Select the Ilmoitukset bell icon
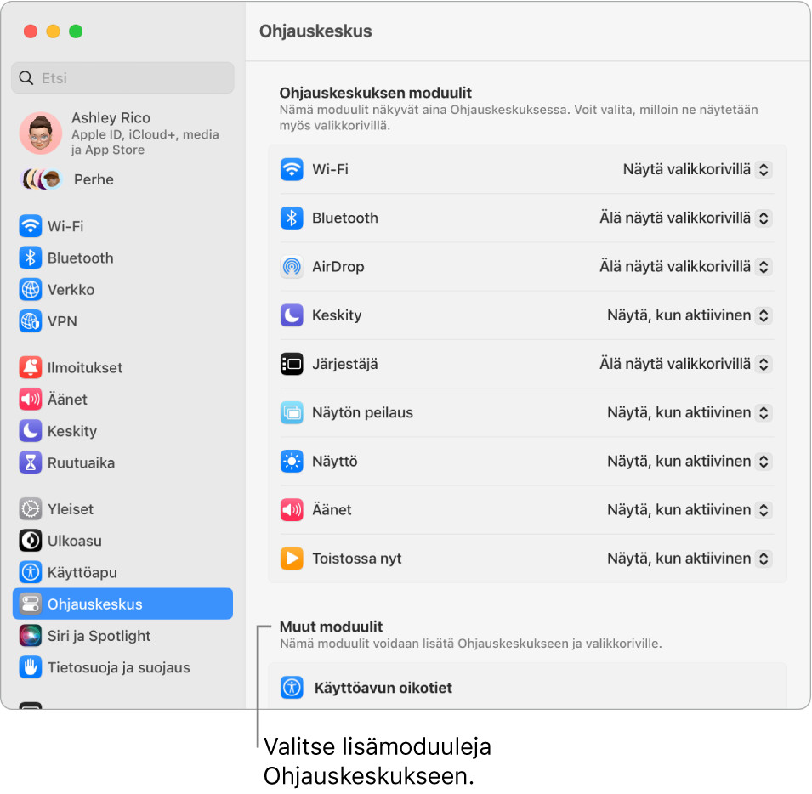The height and width of the screenshot is (794, 812). tap(31, 367)
